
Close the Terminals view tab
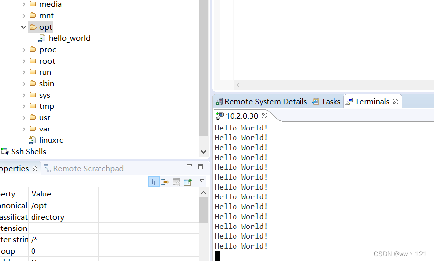(395, 102)
